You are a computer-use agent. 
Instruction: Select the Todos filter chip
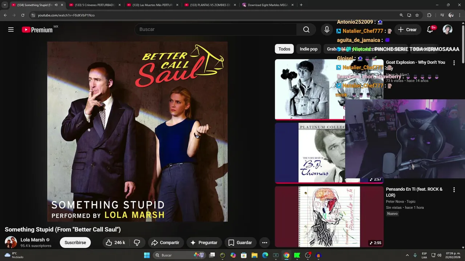point(284,49)
